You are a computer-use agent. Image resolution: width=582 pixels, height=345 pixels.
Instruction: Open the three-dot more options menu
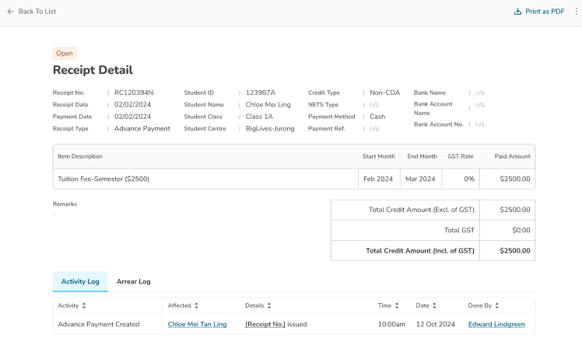(576, 12)
